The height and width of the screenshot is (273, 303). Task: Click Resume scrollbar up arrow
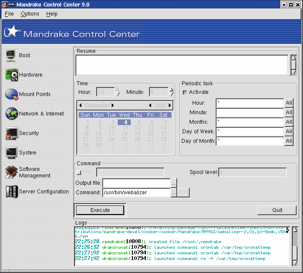click(294, 58)
